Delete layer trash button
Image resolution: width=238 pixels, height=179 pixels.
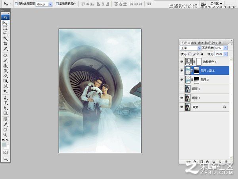[x=226, y=161]
